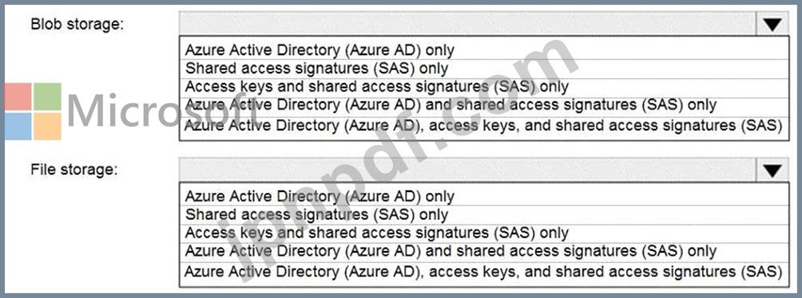Select 'Azure AD and SAS only' for Blob storage

tap(484, 106)
